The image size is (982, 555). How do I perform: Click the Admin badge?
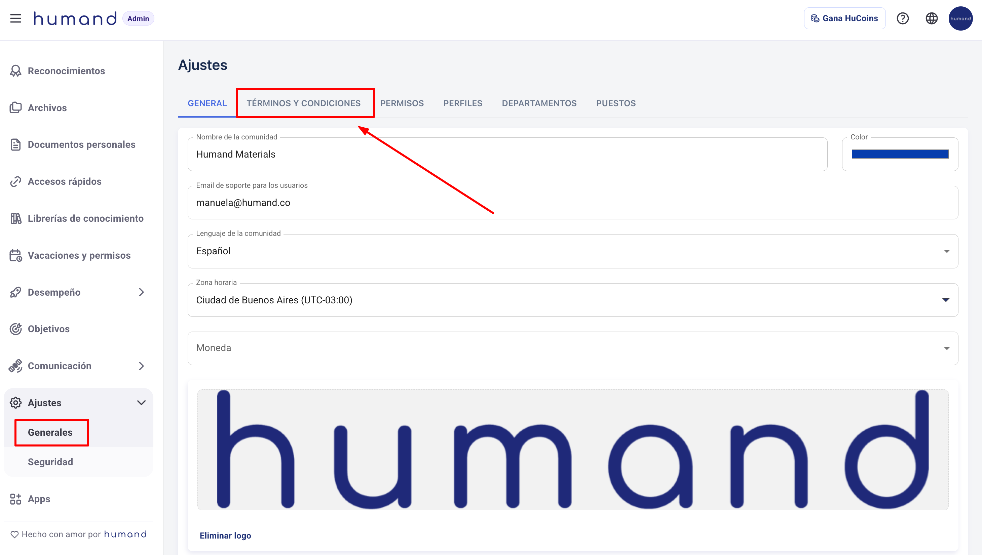pyautogui.click(x=138, y=18)
